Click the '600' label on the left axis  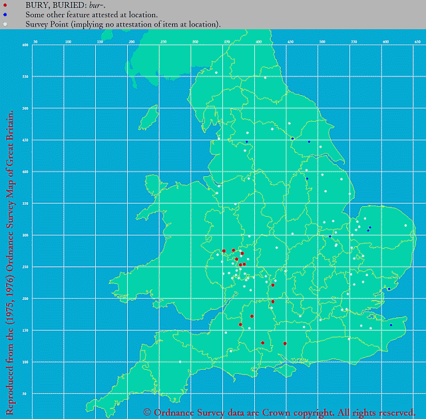point(25,45)
